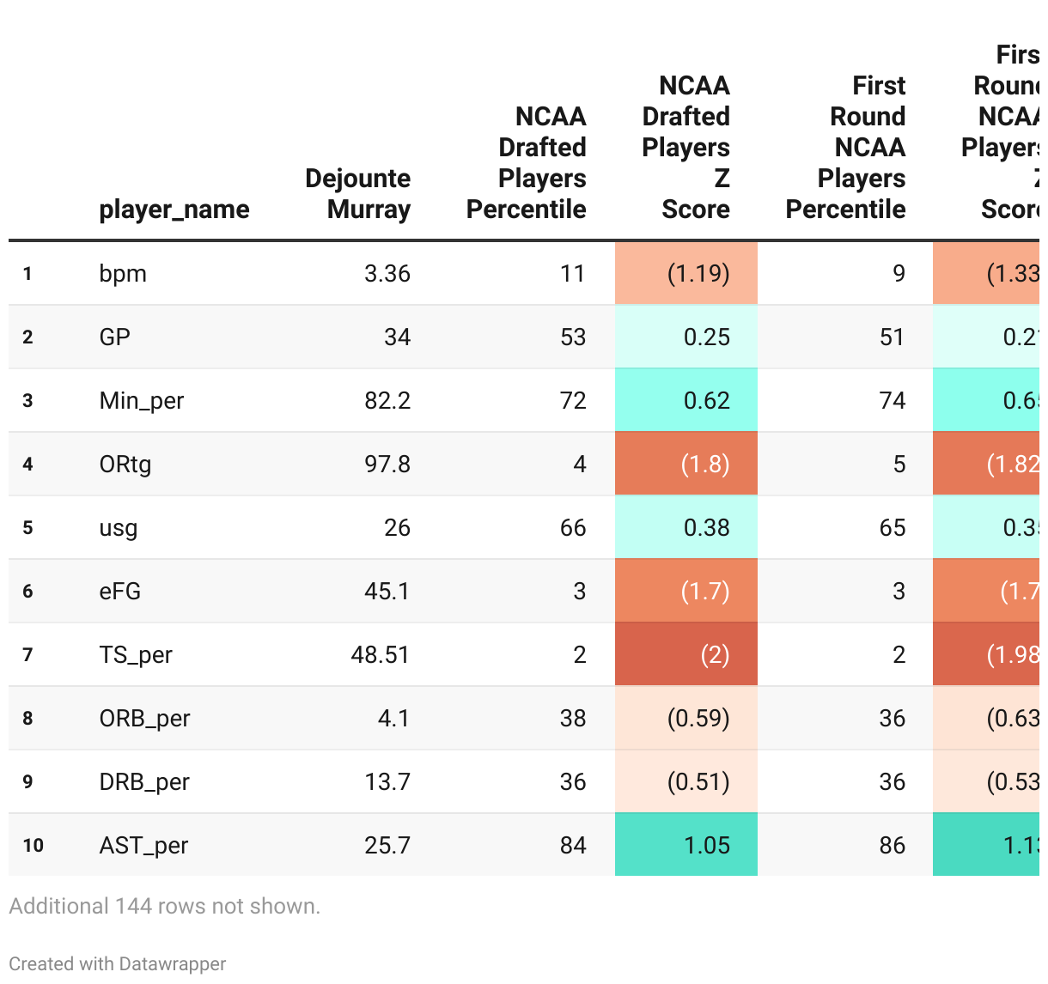Click the dark red (2) Z-score cell
Viewport: 1048px width, 984px height.
[x=686, y=655]
